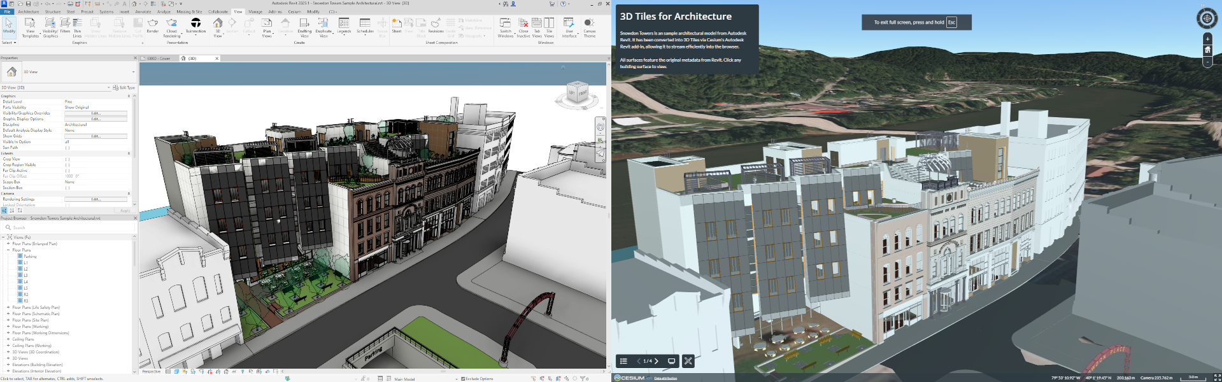Switch to the G000 - Cover view tab
The image size is (1222, 382).
pyautogui.click(x=159, y=59)
